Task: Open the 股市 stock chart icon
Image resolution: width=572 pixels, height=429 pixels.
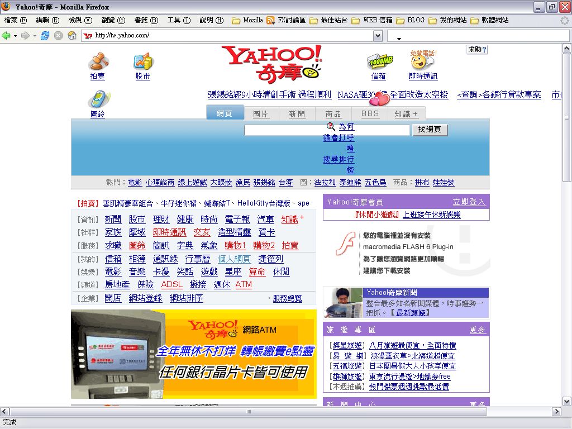Action: coord(143,61)
